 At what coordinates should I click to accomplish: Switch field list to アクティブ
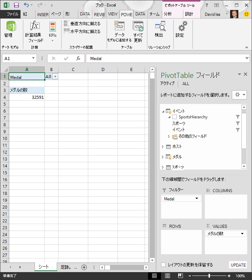[167, 83]
